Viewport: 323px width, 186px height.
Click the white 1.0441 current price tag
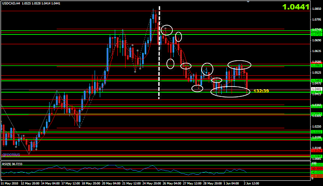coord(317,89)
